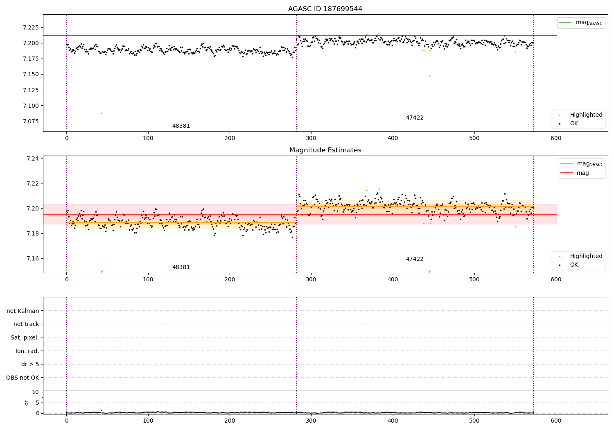Screen dimensions: 614x430
Task: Click 'Highlighted' legend entry in the middle plot
Action: point(586,256)
